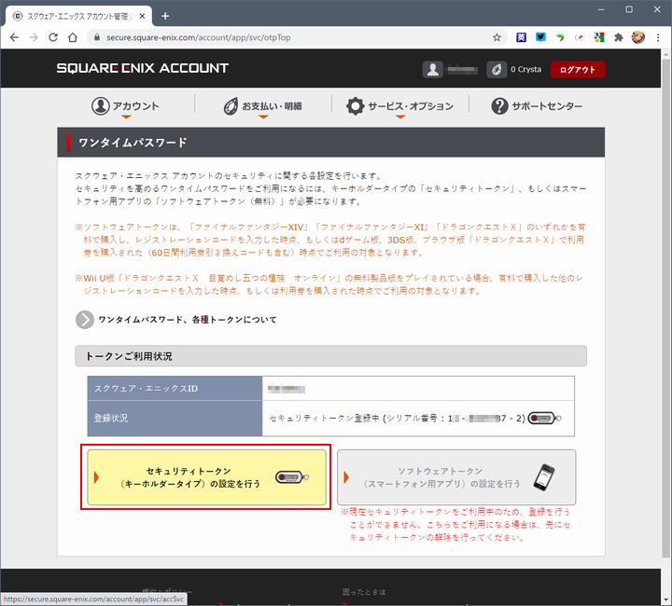Click the ログアウト button
Viewport: 672px width, 606px height.
tap(578, 70)
